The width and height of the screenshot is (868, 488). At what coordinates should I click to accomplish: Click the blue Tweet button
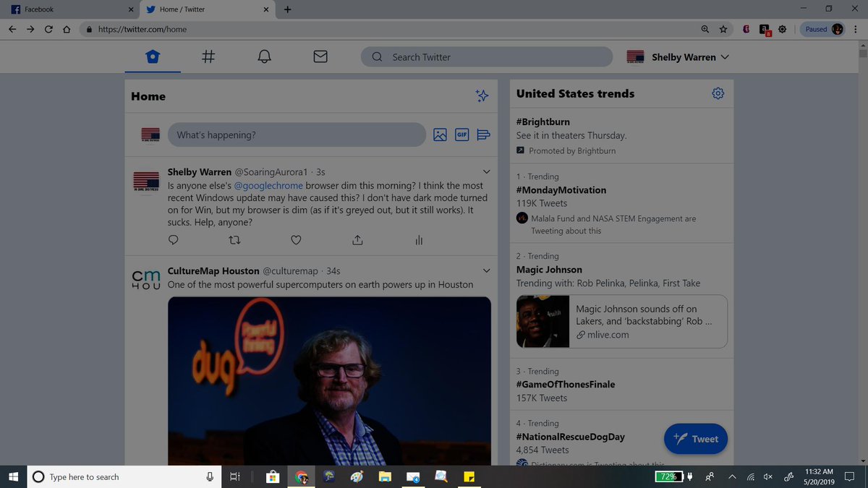[x=696, y=439]
